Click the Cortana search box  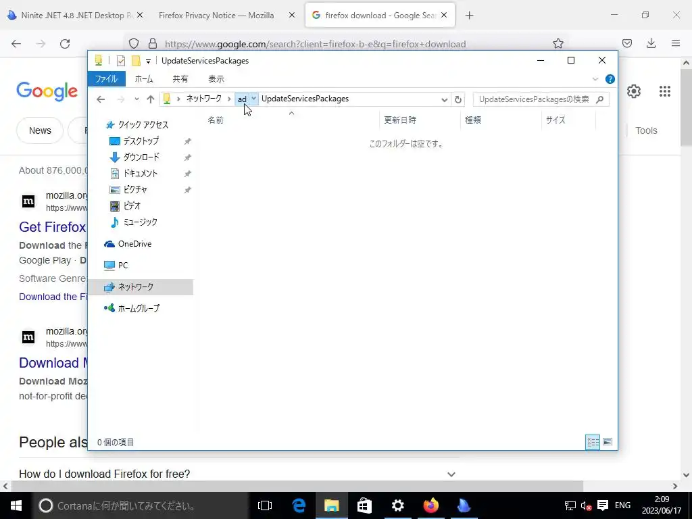tap(141, 505)
